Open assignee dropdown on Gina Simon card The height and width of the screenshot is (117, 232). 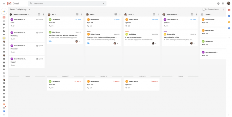coord(79,41)
